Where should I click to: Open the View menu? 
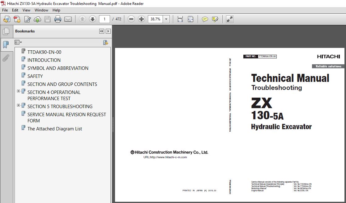[x=26, y=10]
